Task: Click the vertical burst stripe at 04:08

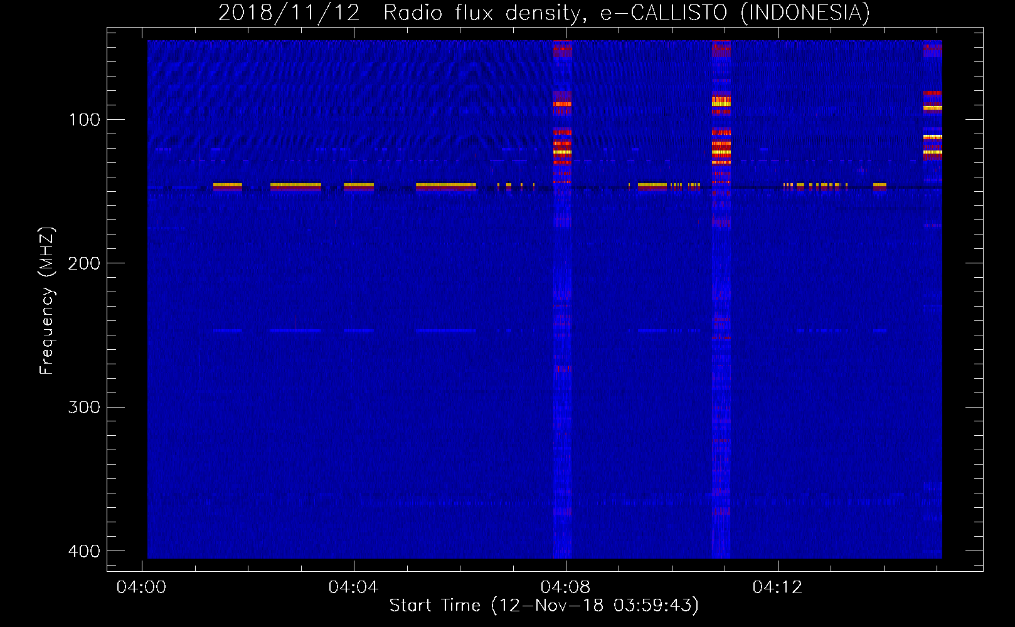Action: [562, 299]
